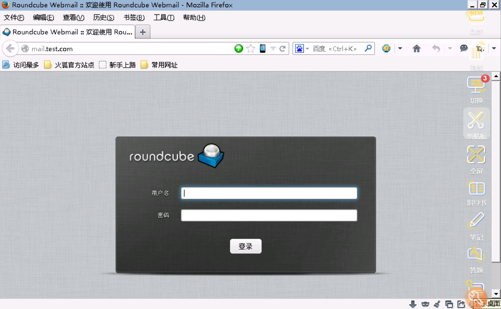Open the 文件 (File) menu
Screen dimensions: 501x309
pos(14,18)
